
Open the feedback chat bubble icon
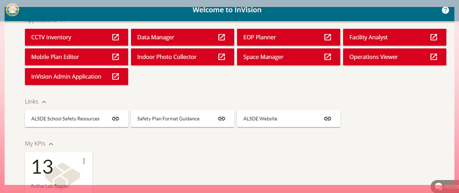click(x=439, y=187)
